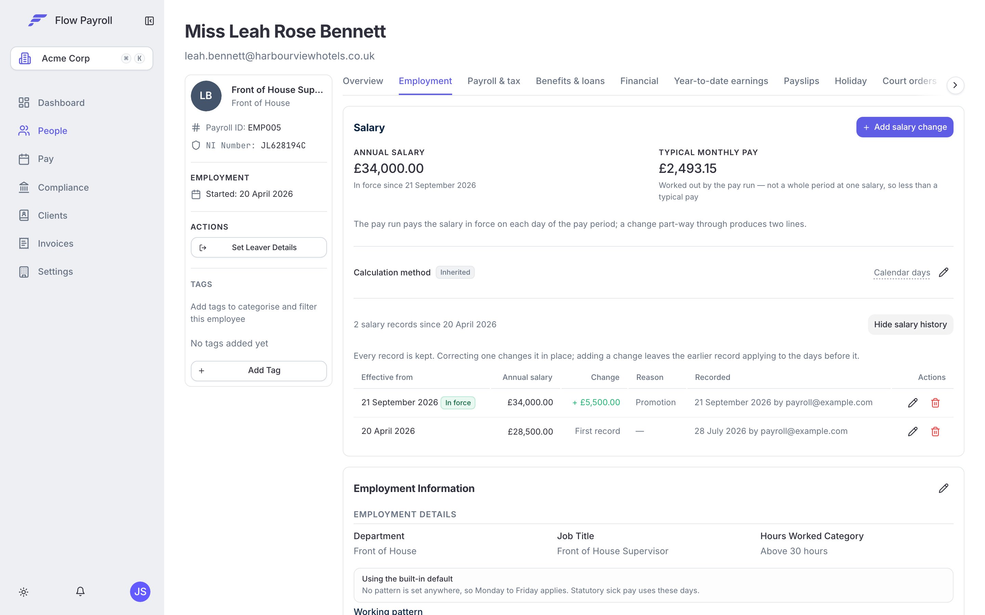The height and width of the screenshot is (615, 985).
Task: Click Set Leaver Details
Action: (259, 247)
